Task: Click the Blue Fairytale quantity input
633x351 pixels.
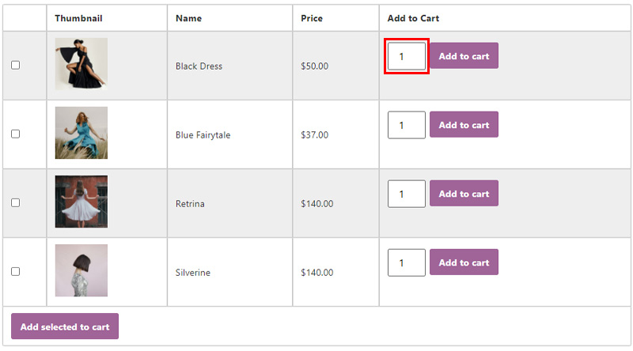Action: tap(407, 125)
